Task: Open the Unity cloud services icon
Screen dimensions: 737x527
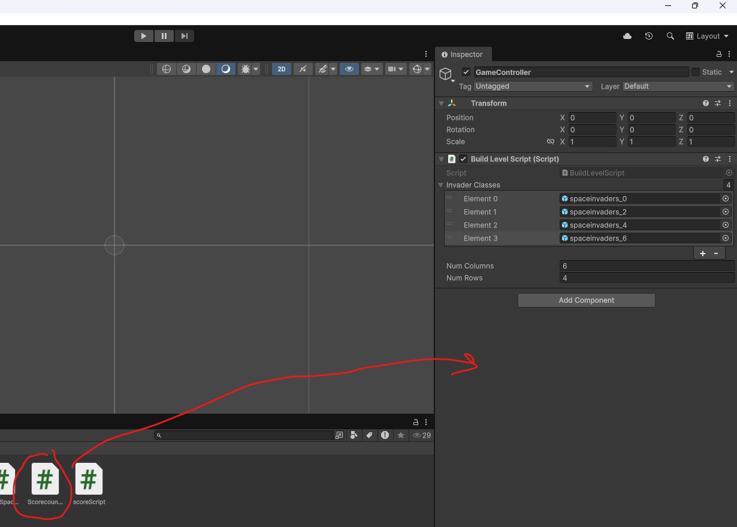Action: click(x=627, y=36)
